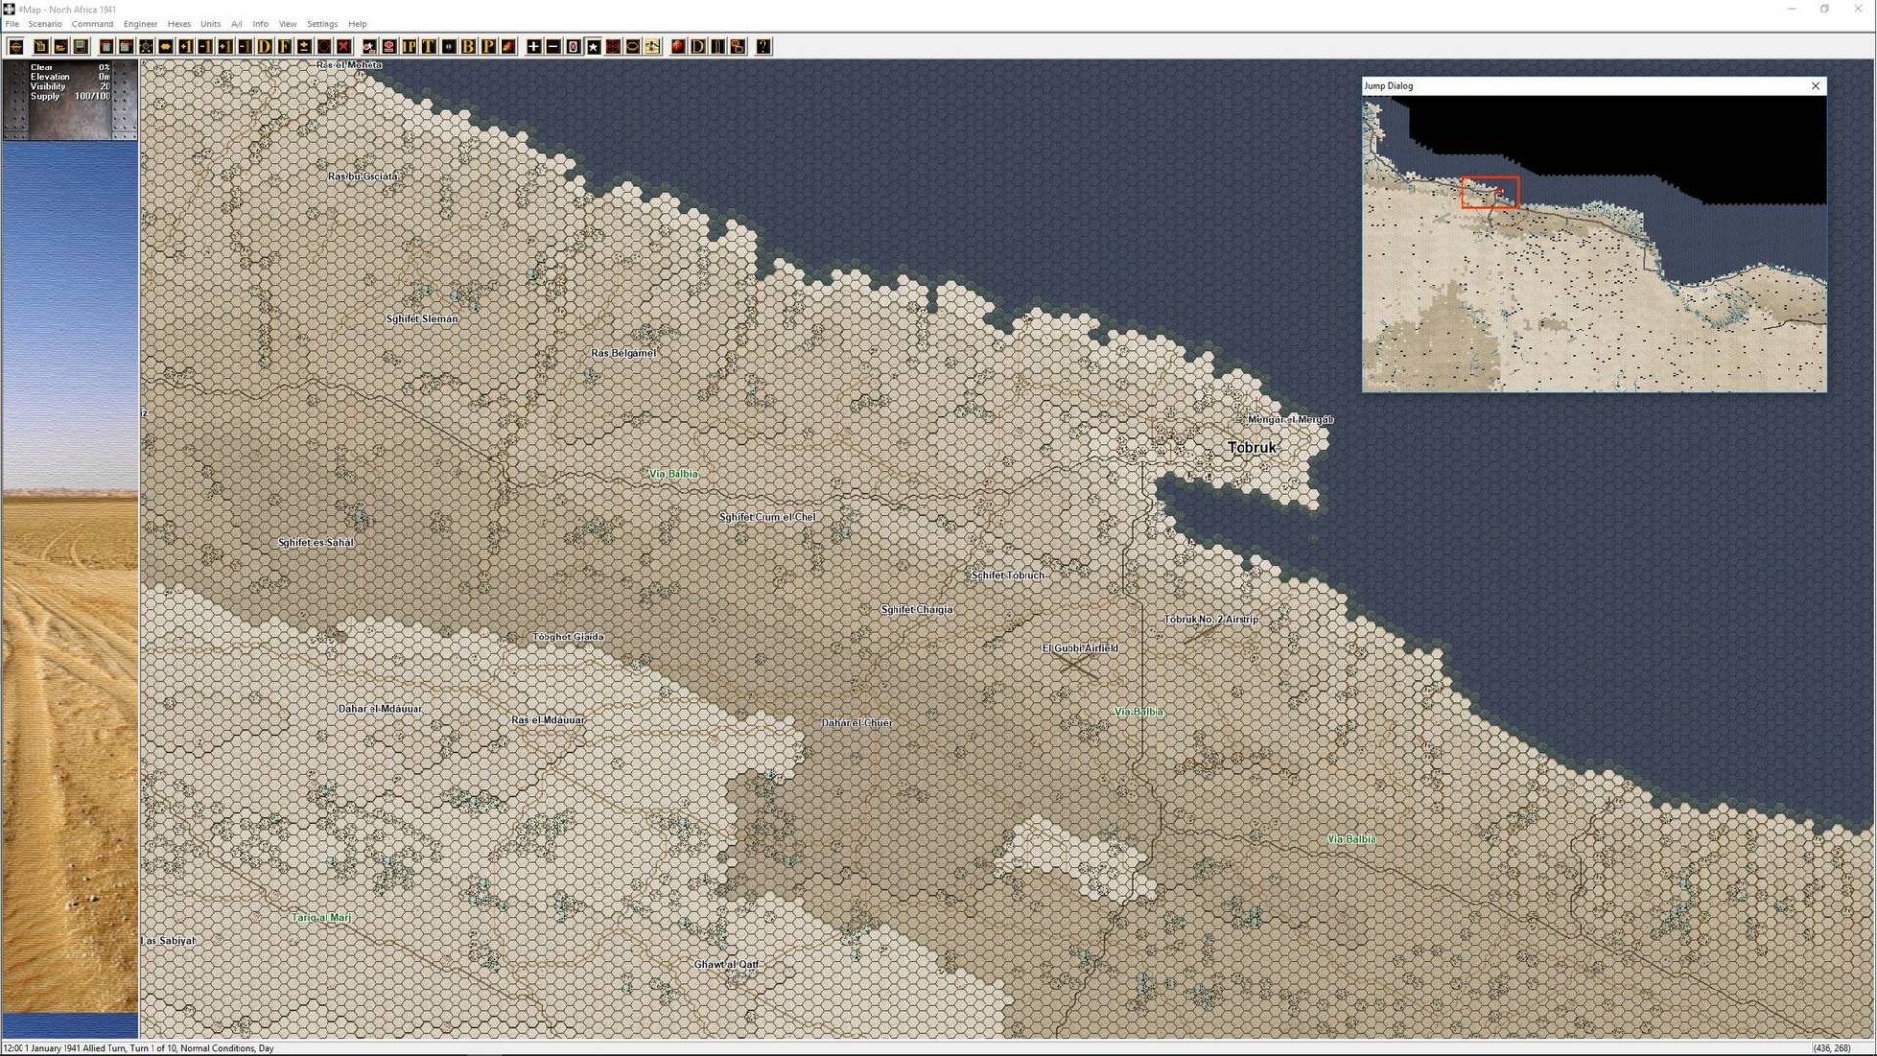1877x1056 pixels.
Task: Toggle the white star toolbar button
Action: click(x=592, y=46)
